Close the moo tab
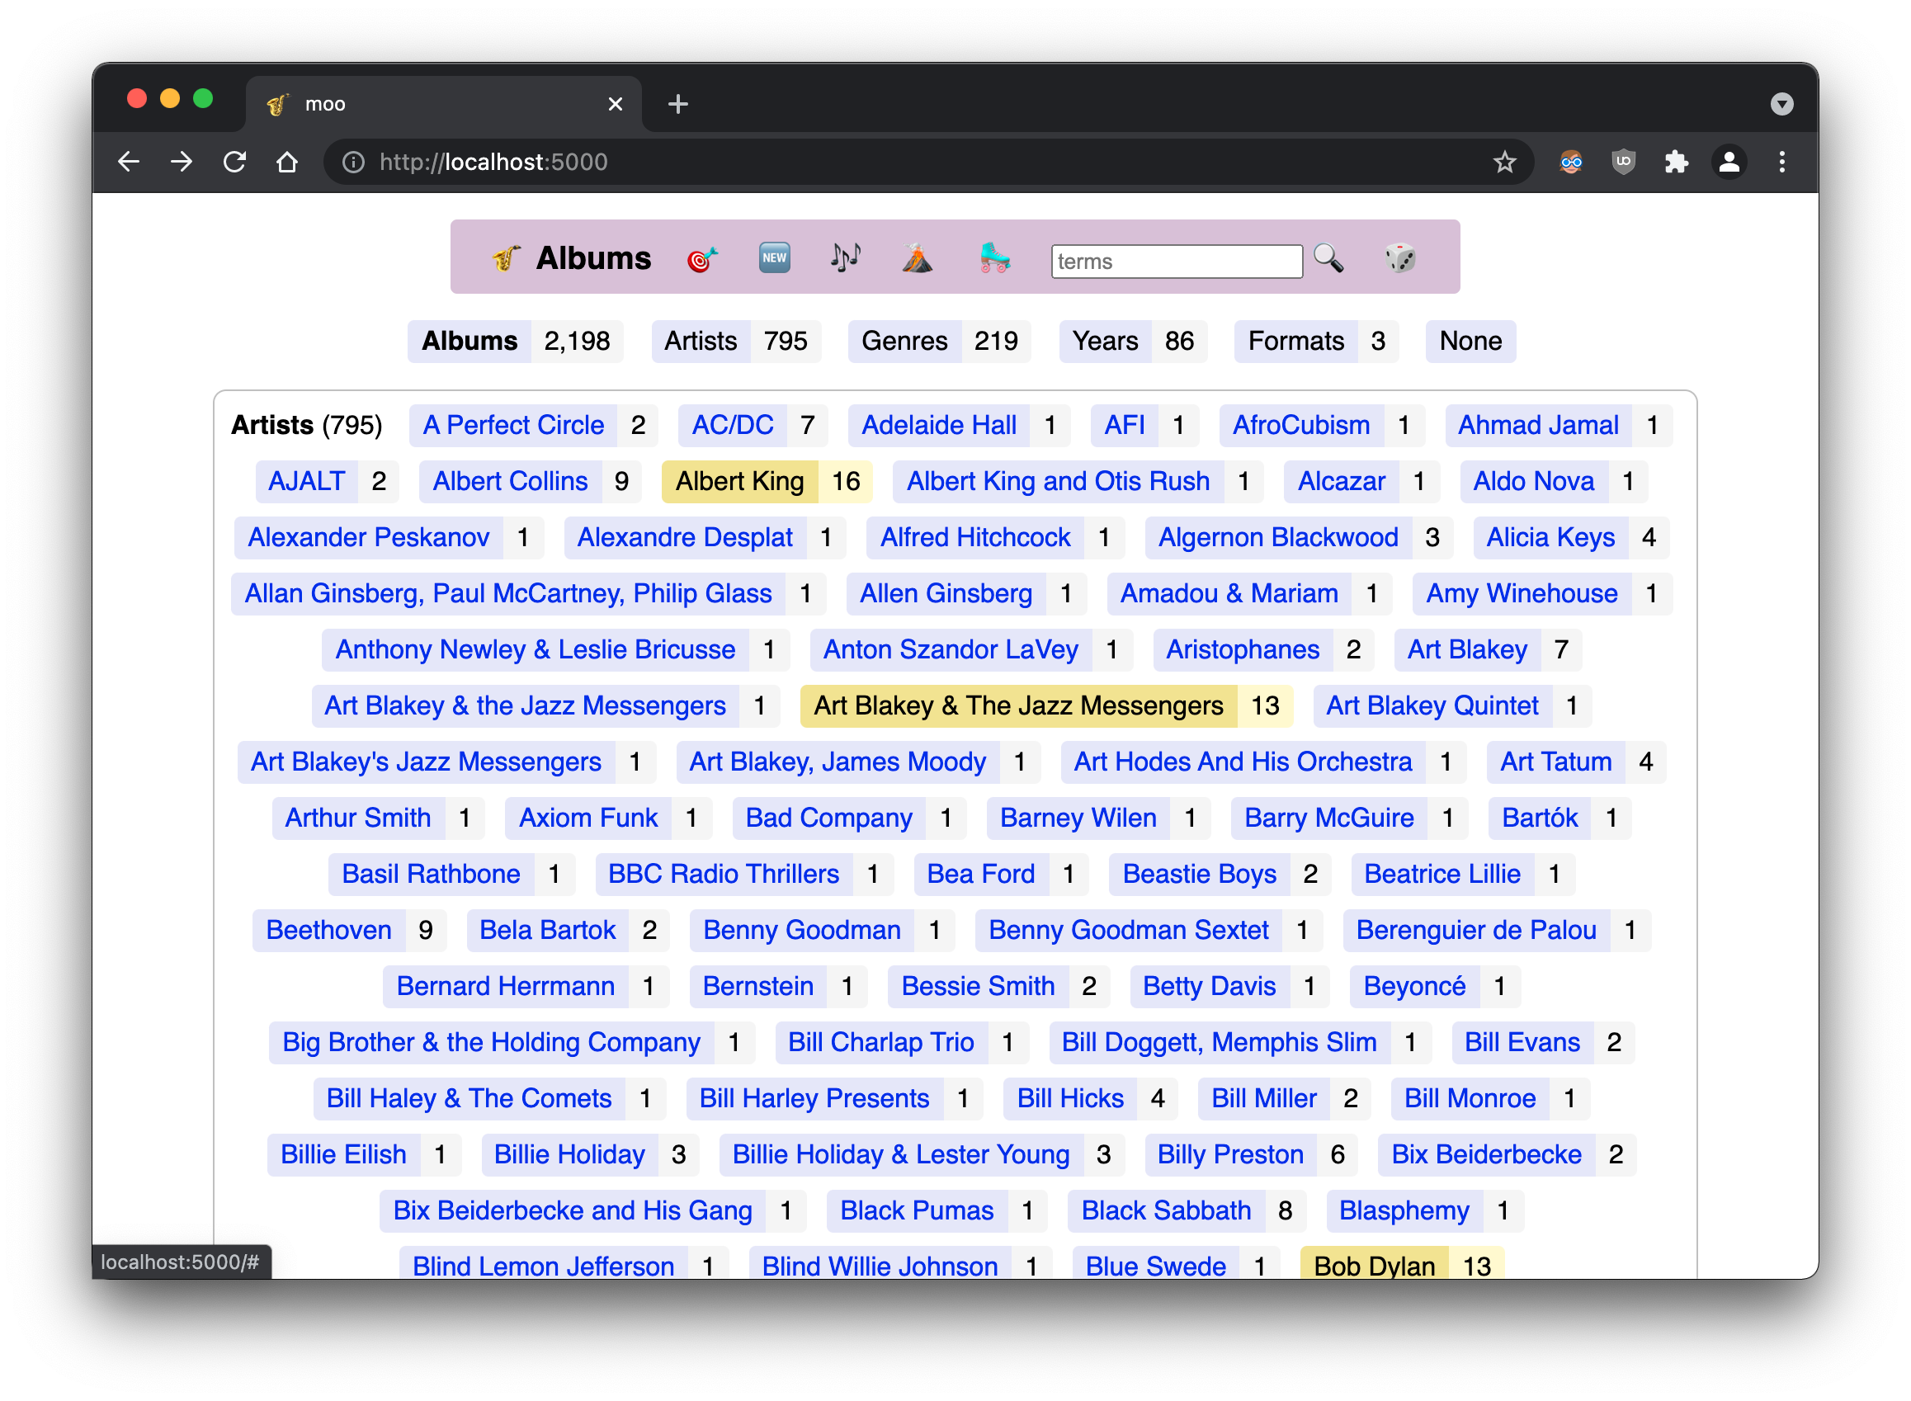Screen dimensions: 1911x1401 [x=616, y=104]
